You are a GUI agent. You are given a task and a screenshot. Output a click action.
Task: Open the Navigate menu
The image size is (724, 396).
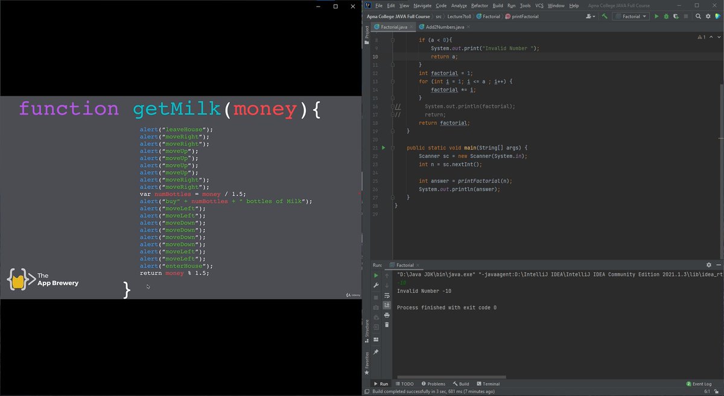pyautogui.click(x=422, y=5)
